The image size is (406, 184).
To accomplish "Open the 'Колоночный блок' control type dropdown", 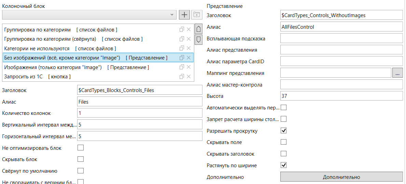I will tap(89, 15).
